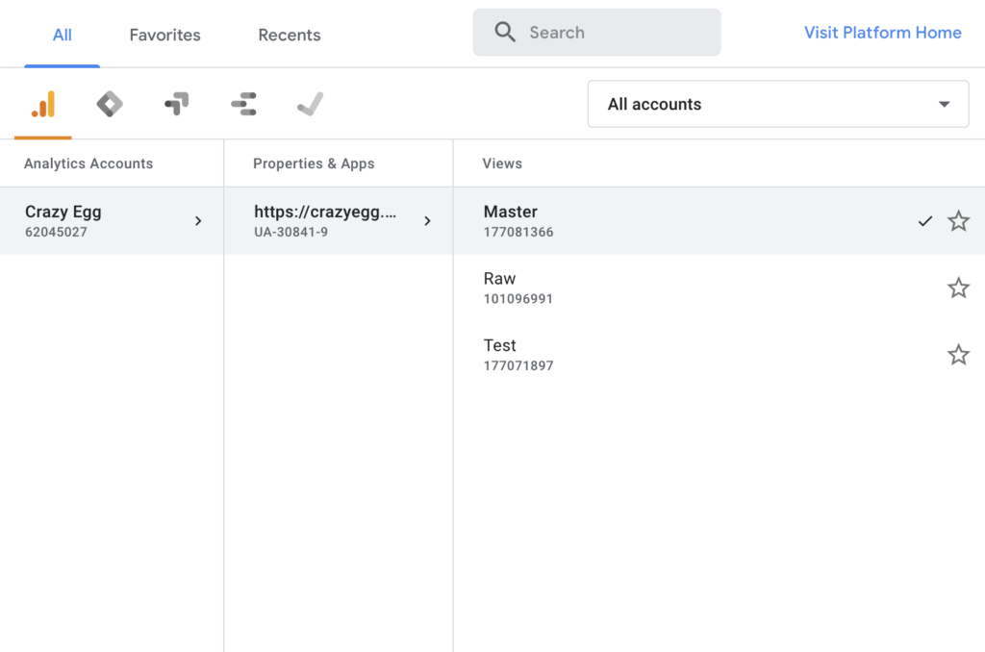The image size is (985, 652).
Task: Switch to Data Studio product icon
Action: point(243,104)
